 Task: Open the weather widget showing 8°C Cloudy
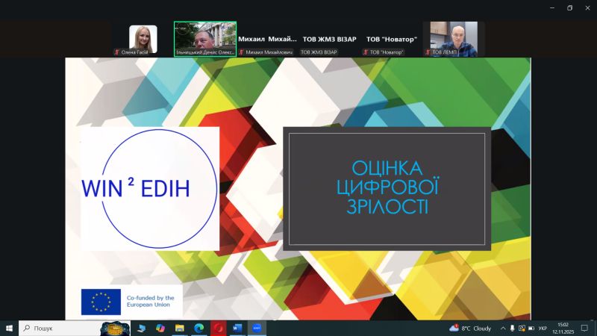[x=470, y=328]
